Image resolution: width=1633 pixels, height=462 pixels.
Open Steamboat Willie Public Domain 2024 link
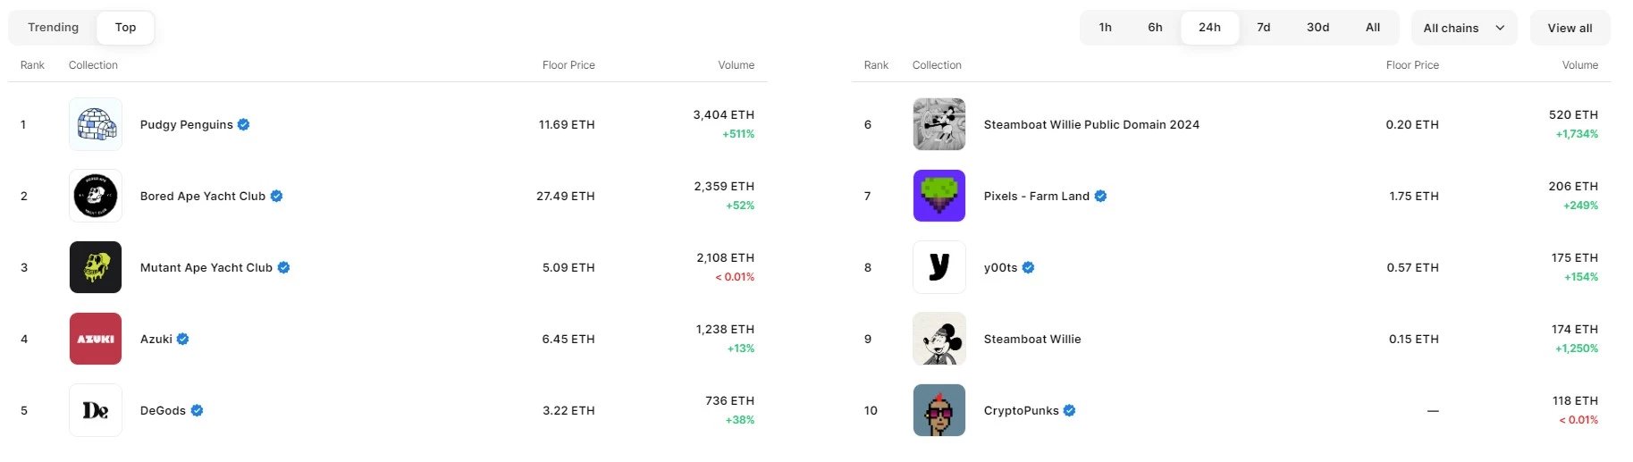1091,124
